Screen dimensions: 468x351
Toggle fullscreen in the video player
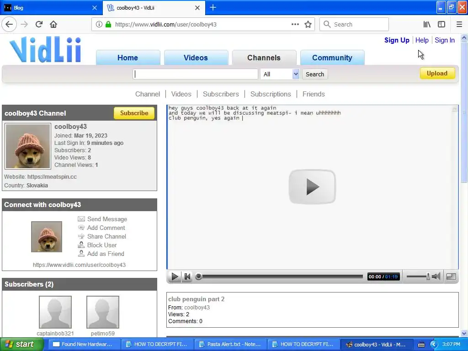(451, 277)
